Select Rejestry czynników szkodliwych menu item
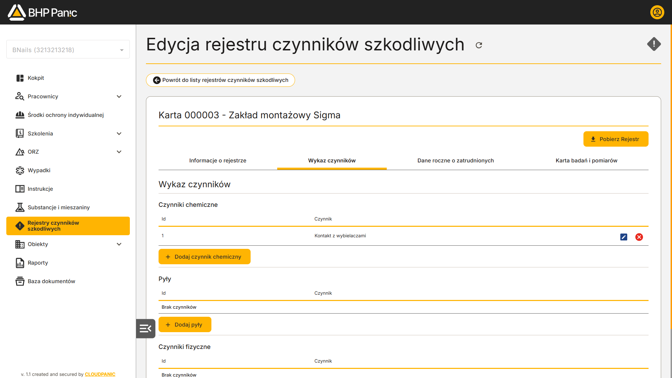Image resolution: width=672 pixels, height=378 pixels. [x=68, y=226]
